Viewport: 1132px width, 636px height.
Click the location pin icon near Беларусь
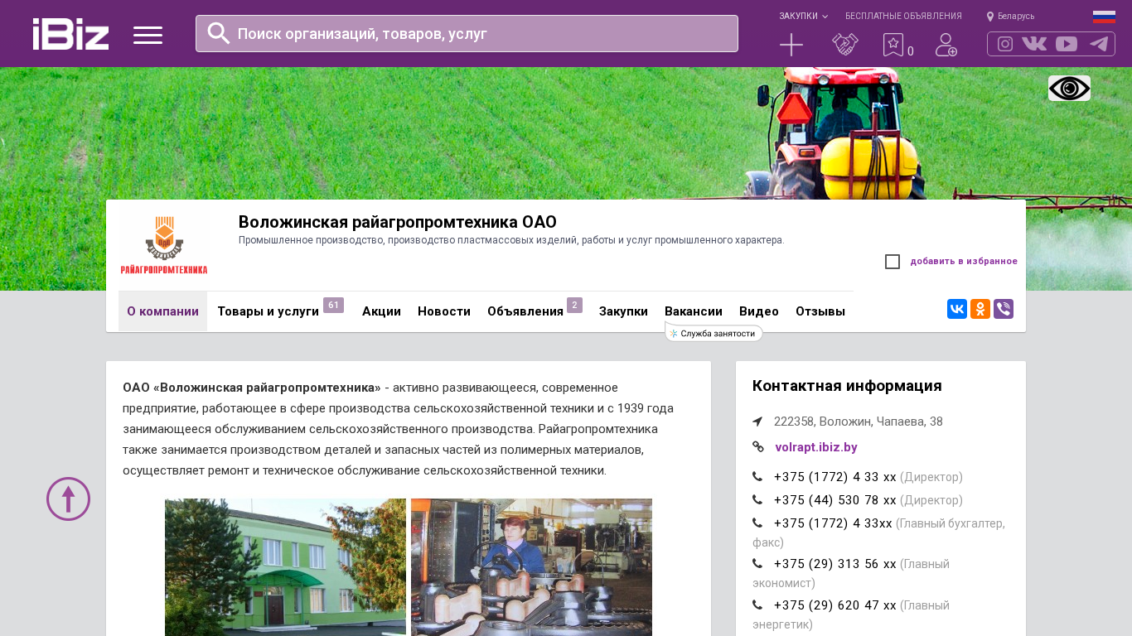coord(989,17)
